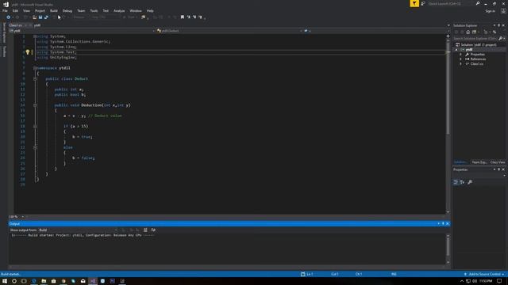Click the Navigate Backward toolbar icon
This screenshot has width=508, height=285.
click(x=9, y=17)
